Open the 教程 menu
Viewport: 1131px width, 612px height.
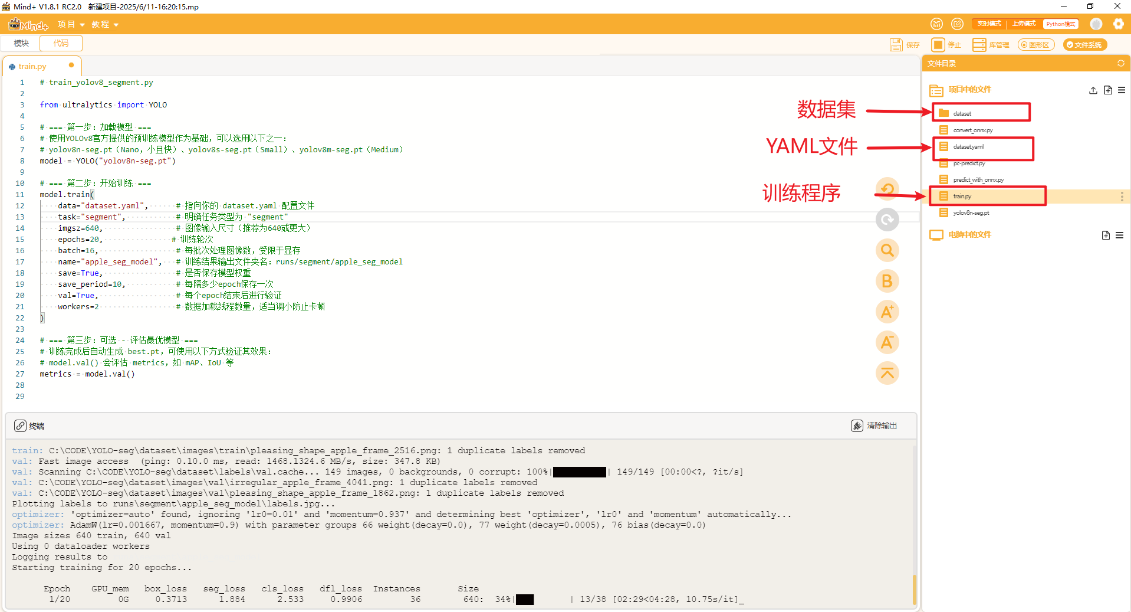tap(105, 24)
